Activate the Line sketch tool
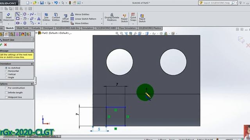 18,14
